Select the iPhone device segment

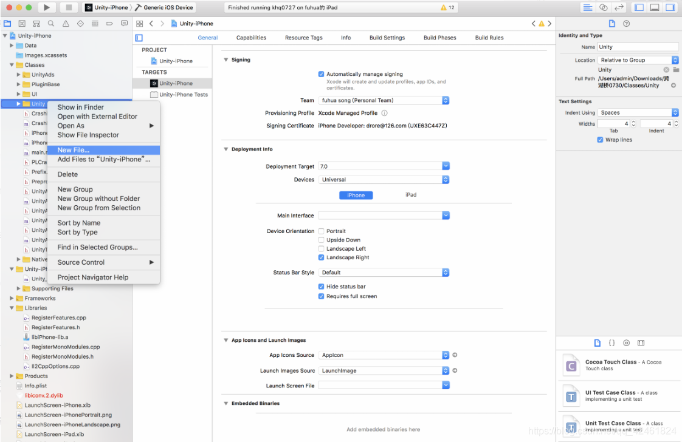coord(356,195)
